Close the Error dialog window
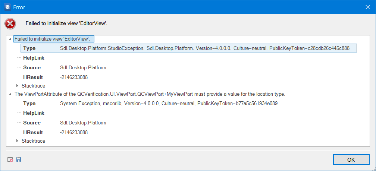The height and width of the screenshot is (171, 376). pos(367,7)
